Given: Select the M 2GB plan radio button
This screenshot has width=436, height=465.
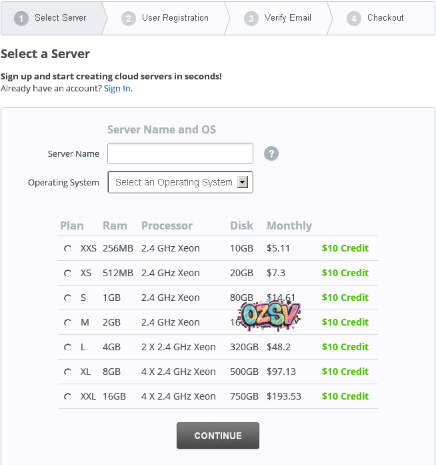Looking at the screenshot, I should coord(67,322).
